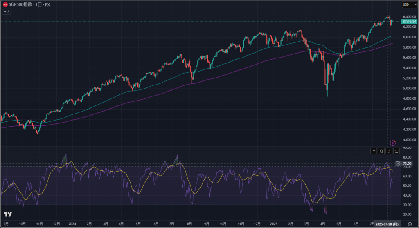419x228 pixels.
Task: Click the 4,800.00 price axis label
Action: click(409, 98)
